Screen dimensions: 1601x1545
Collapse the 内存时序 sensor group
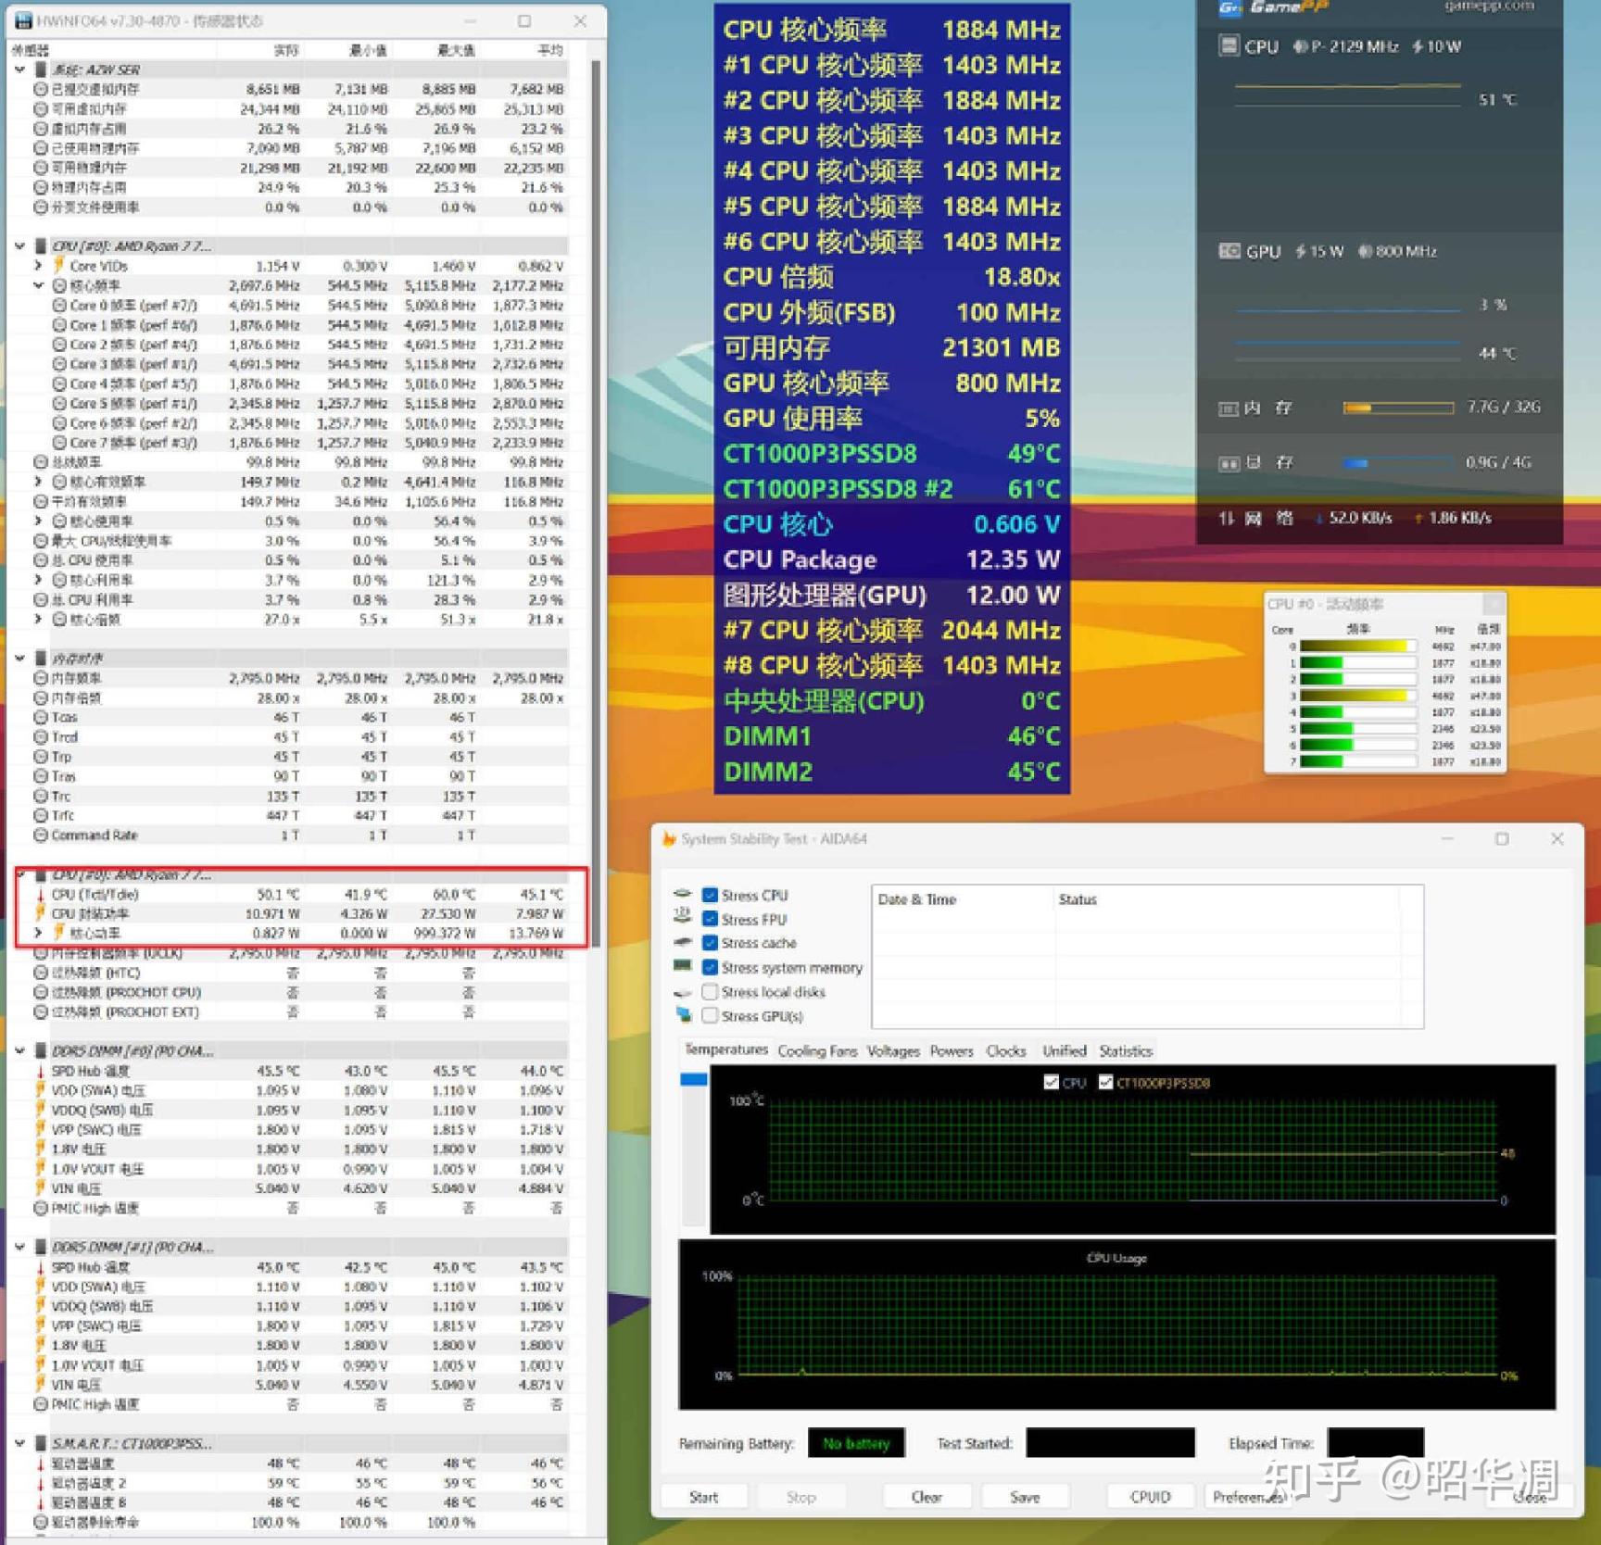point(20,659)
